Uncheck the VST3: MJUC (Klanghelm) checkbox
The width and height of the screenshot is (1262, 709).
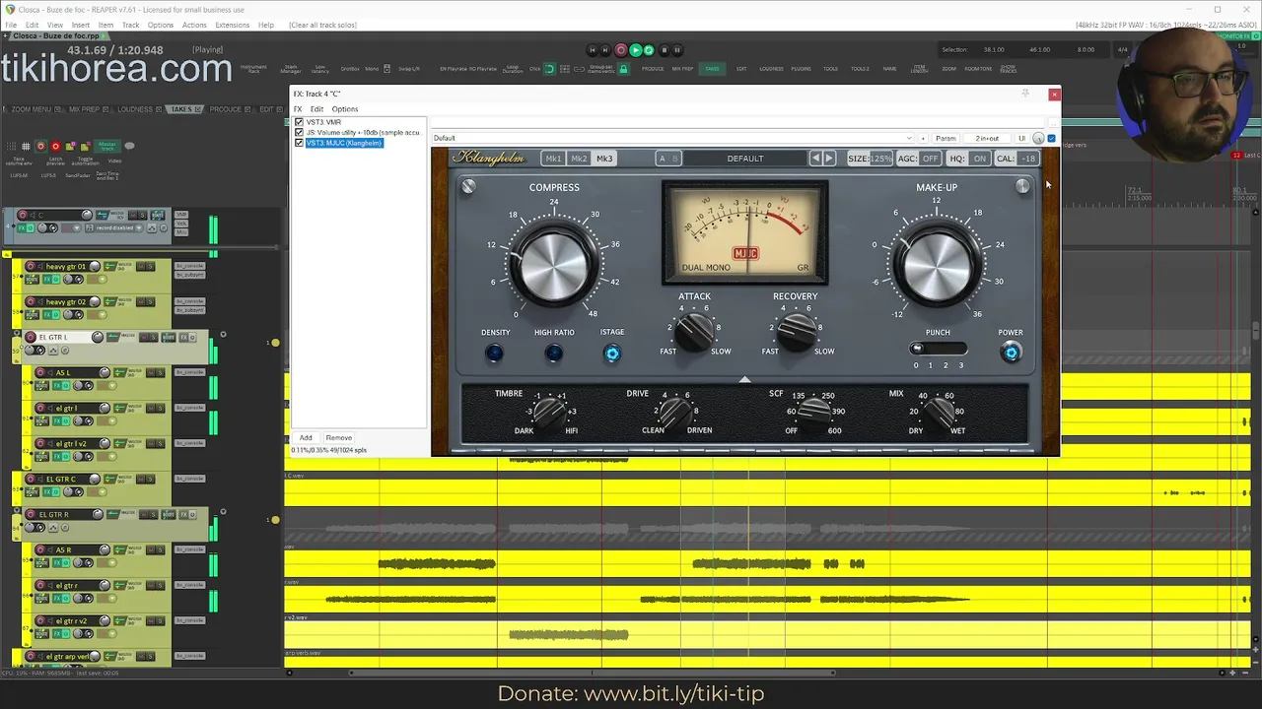tap(300, 143)
